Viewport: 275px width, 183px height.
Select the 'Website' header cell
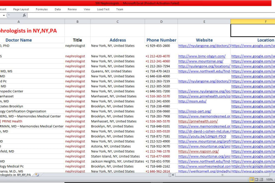204,40
